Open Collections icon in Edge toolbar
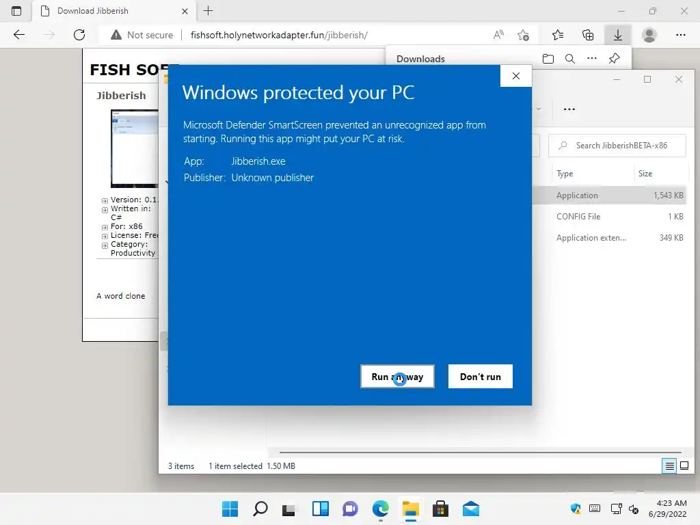This screenshot has width=700, height=525. pos(588,35)
